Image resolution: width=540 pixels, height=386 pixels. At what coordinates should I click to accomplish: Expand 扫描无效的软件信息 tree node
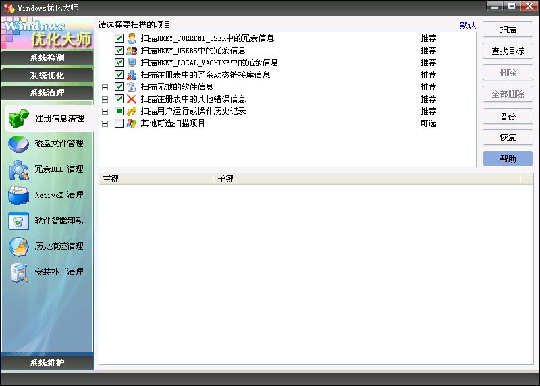105,87
